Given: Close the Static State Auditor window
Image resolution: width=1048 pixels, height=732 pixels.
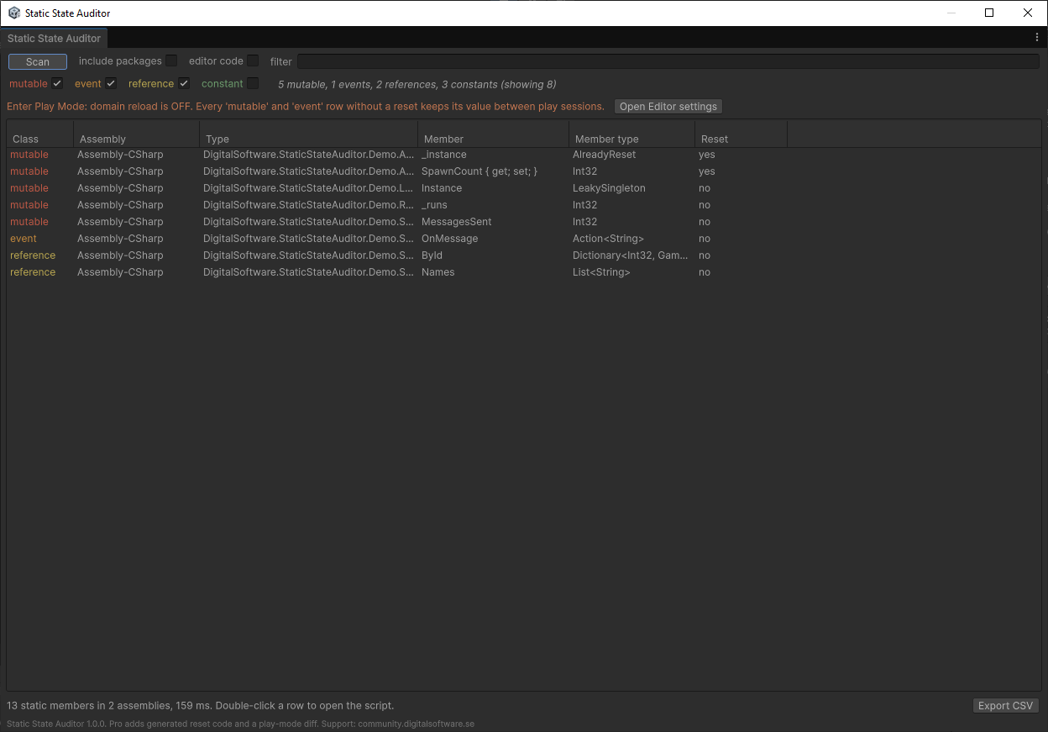Looking at the screenshot, I should (1028, 13).
